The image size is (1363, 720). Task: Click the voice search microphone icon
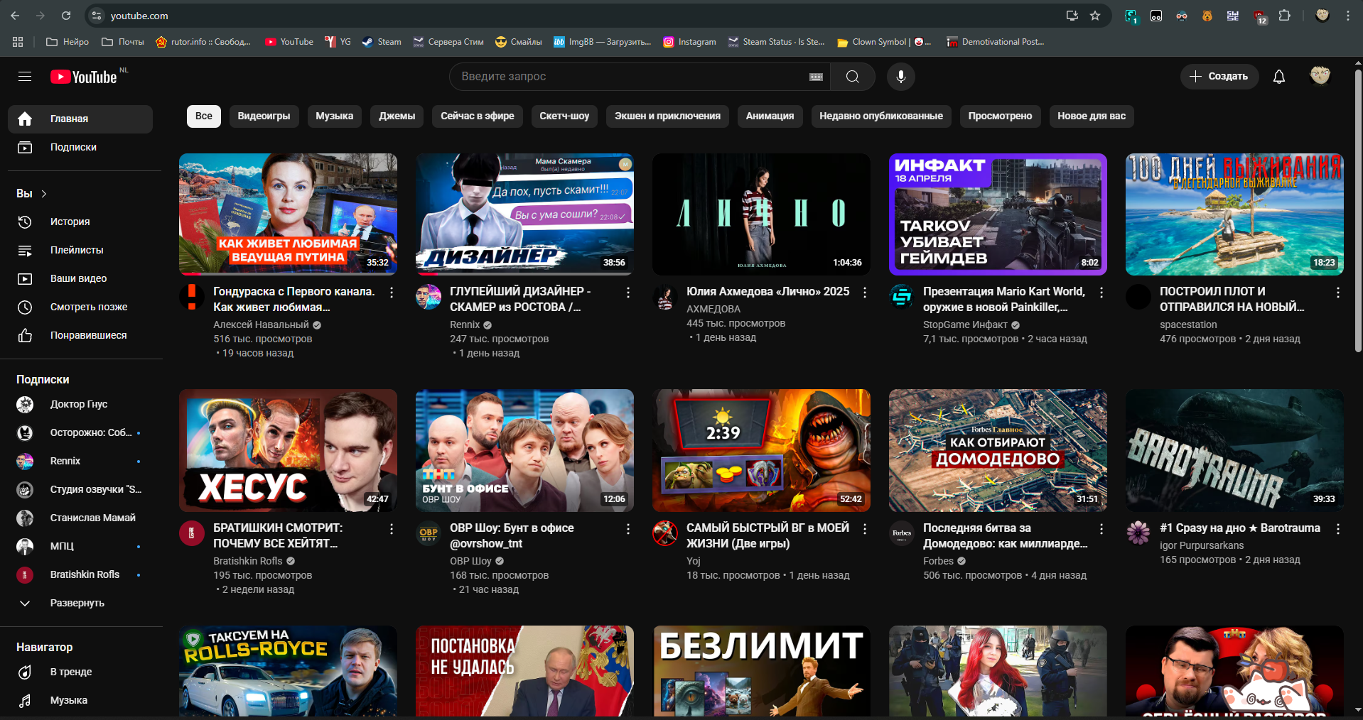(x=900, y=77)
